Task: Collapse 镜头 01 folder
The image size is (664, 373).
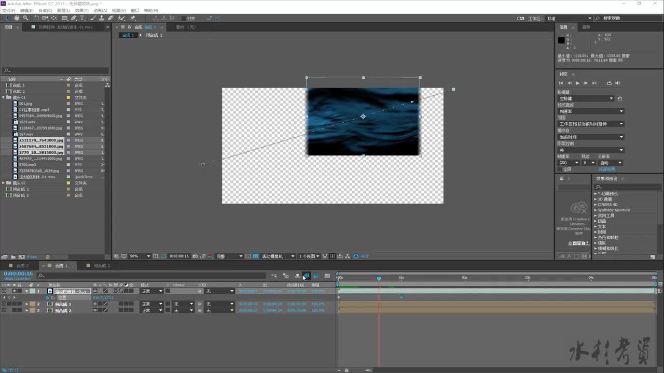Action: click(x=4, y=97)
